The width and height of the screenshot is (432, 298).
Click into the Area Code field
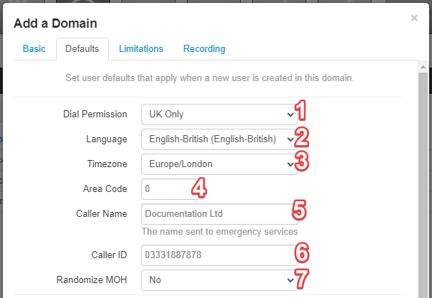pyautogui.click(x=170, y=189)
